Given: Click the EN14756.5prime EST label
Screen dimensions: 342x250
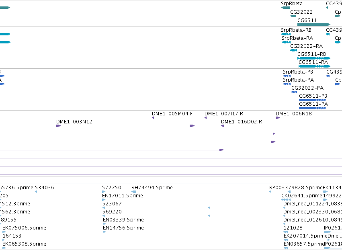Looking at the screenshot, I should [123, 228].
